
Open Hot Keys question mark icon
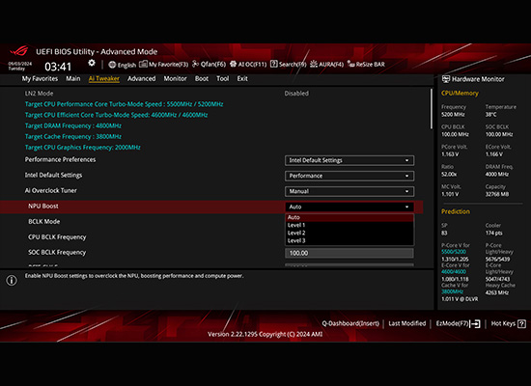pos(522,324)
